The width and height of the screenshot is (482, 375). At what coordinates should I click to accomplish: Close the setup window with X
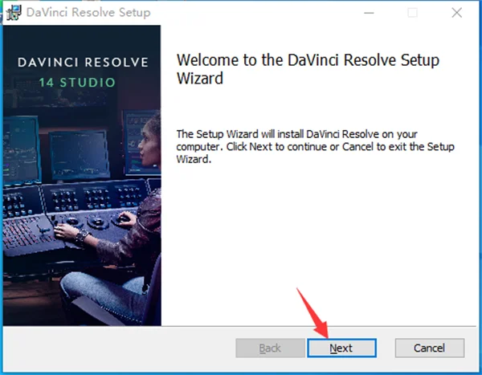coord(457,13)
